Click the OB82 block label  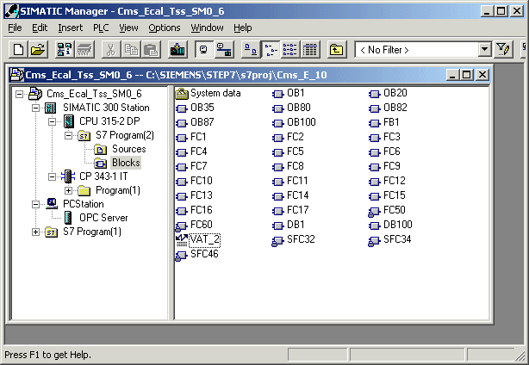point(395,108)
